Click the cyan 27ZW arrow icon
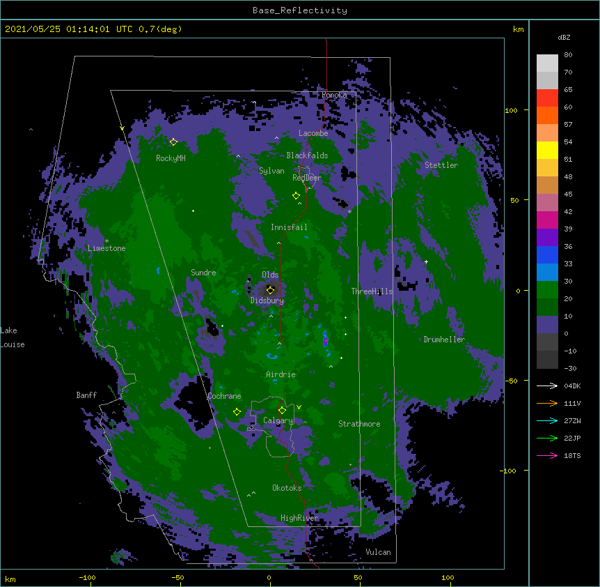Screen dimensions: 600x587 547,420
